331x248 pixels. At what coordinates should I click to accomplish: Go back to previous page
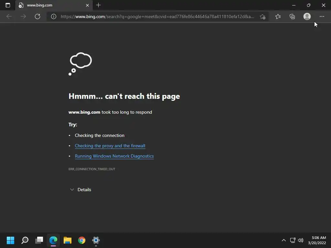9,16
